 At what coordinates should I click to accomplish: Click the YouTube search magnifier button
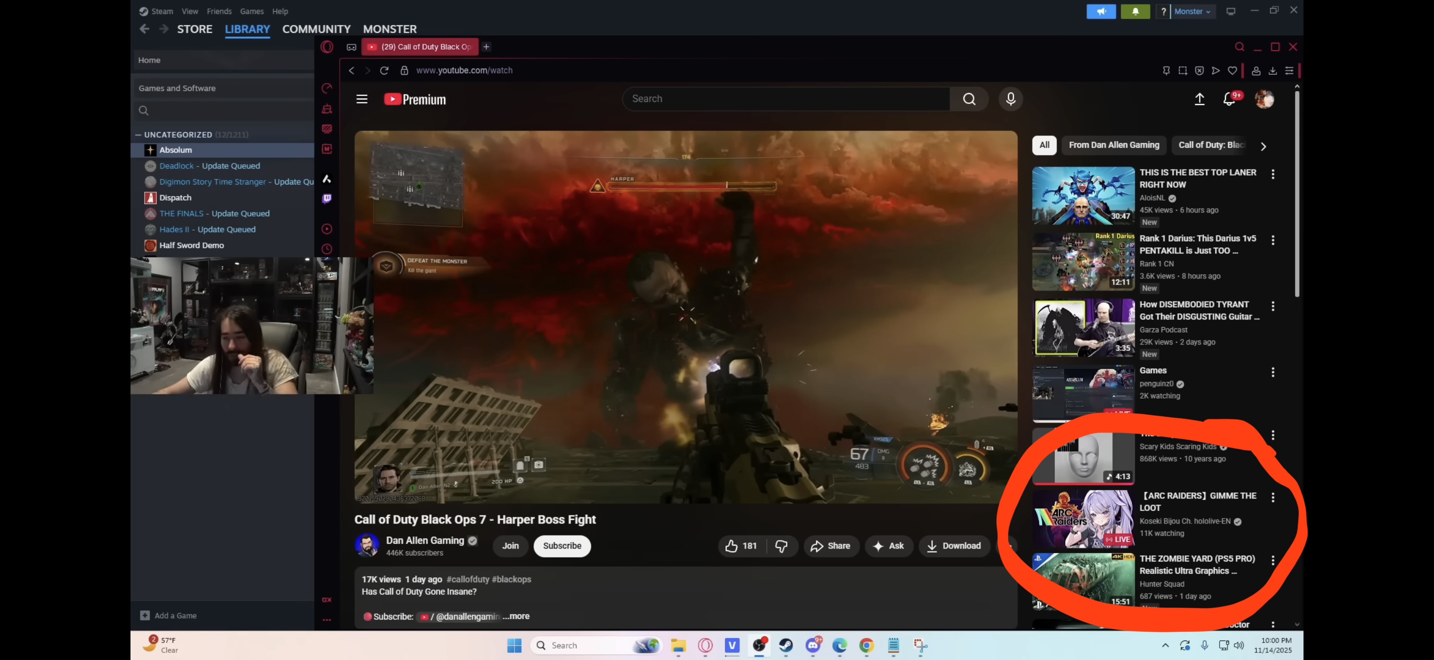(969, 99)
